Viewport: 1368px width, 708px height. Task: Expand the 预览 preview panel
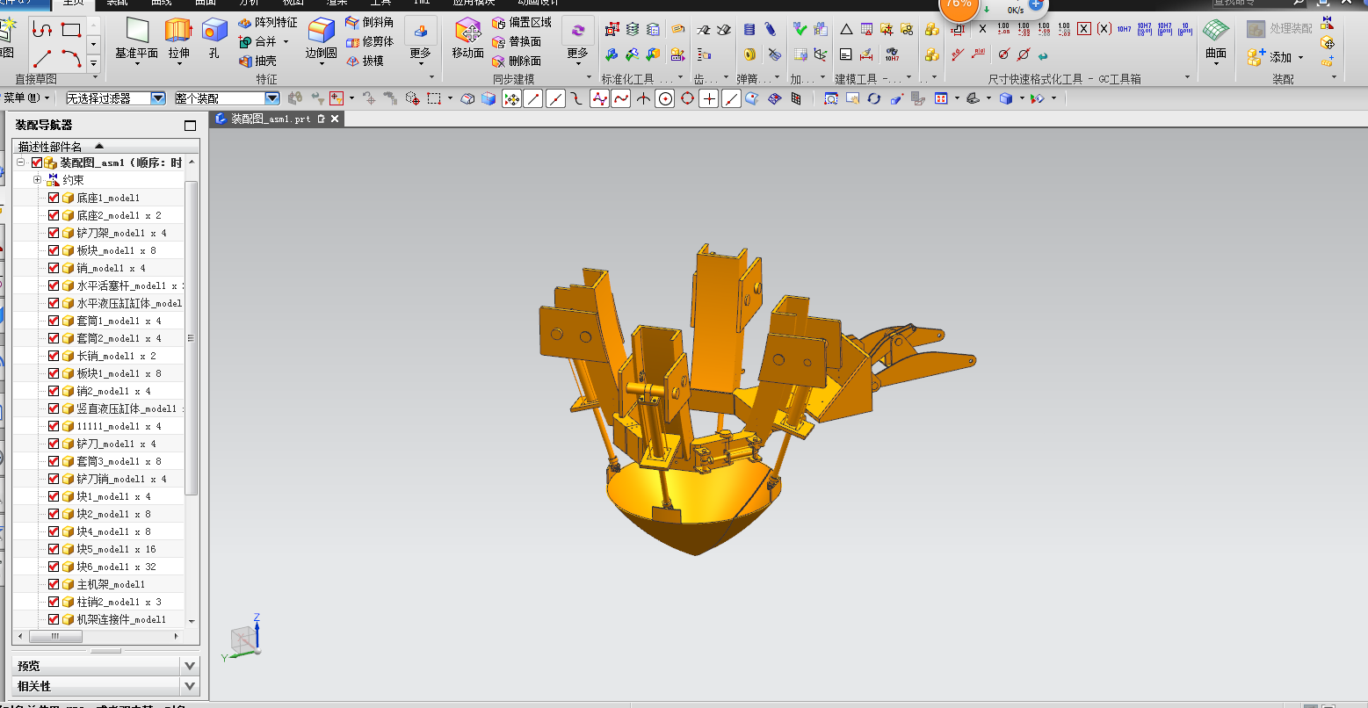coord(105,666)
